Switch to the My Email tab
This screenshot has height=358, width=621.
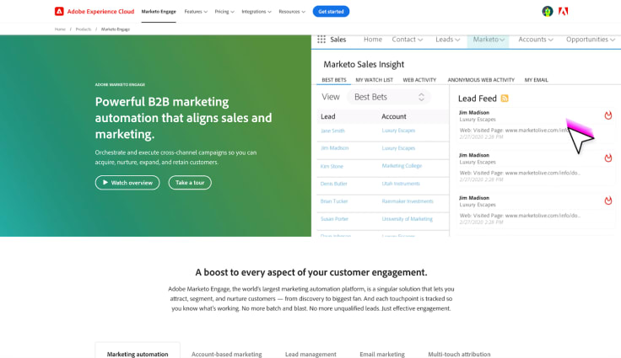coord(537,80)
